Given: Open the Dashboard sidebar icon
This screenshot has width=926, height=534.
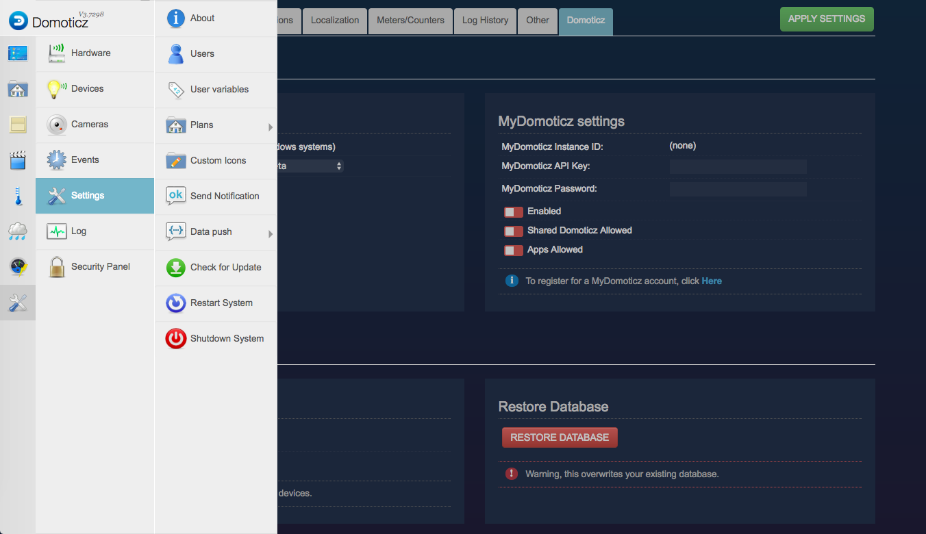Looking at the screenshot, I should (17, 53).
